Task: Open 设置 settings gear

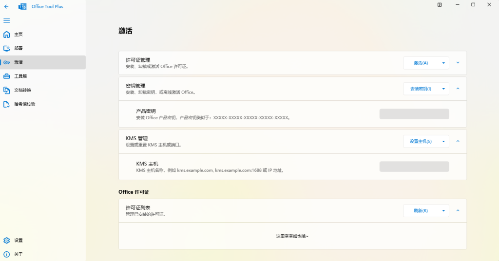Action: tap(7, 241)
